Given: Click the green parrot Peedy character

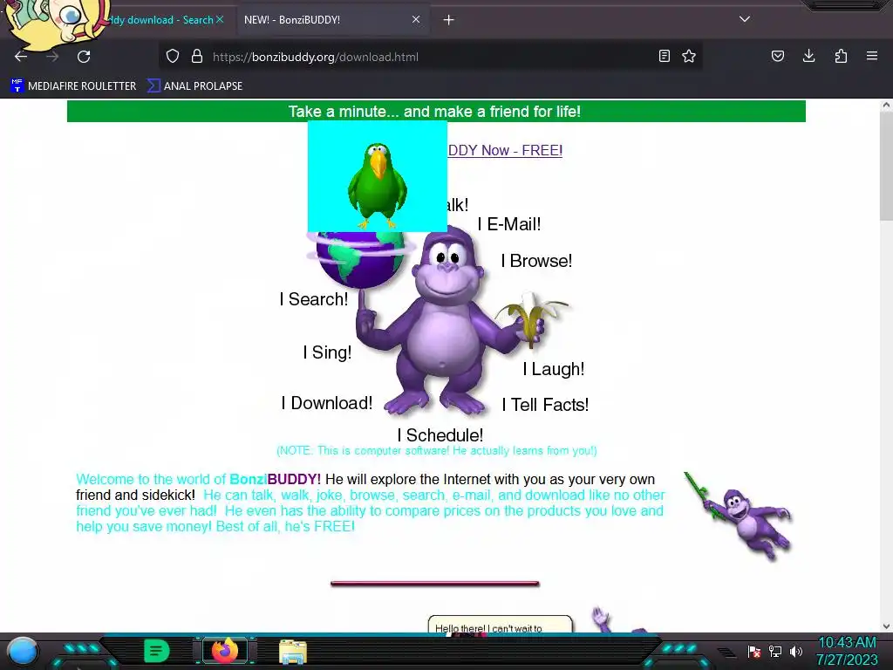Looking at the screenshot, I should 377,185.
